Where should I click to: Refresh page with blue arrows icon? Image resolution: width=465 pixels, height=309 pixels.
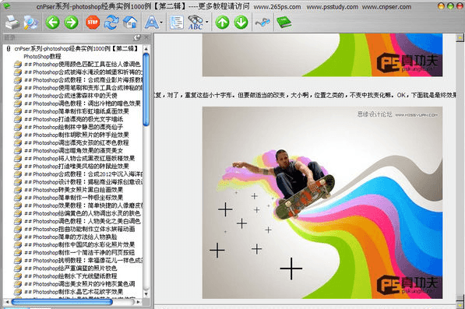[111, 23]
